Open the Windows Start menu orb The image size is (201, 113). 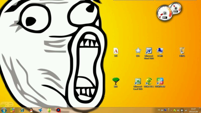coord(4,110)
